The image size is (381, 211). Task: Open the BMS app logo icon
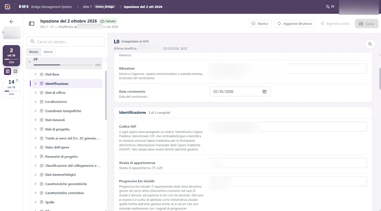(x=7, y=7)
